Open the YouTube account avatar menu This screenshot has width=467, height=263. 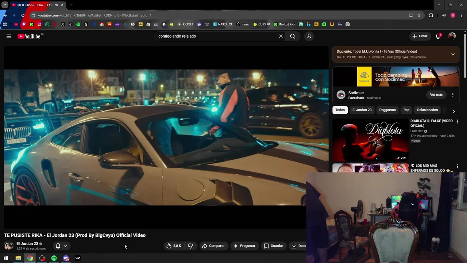tap(452, 36)
